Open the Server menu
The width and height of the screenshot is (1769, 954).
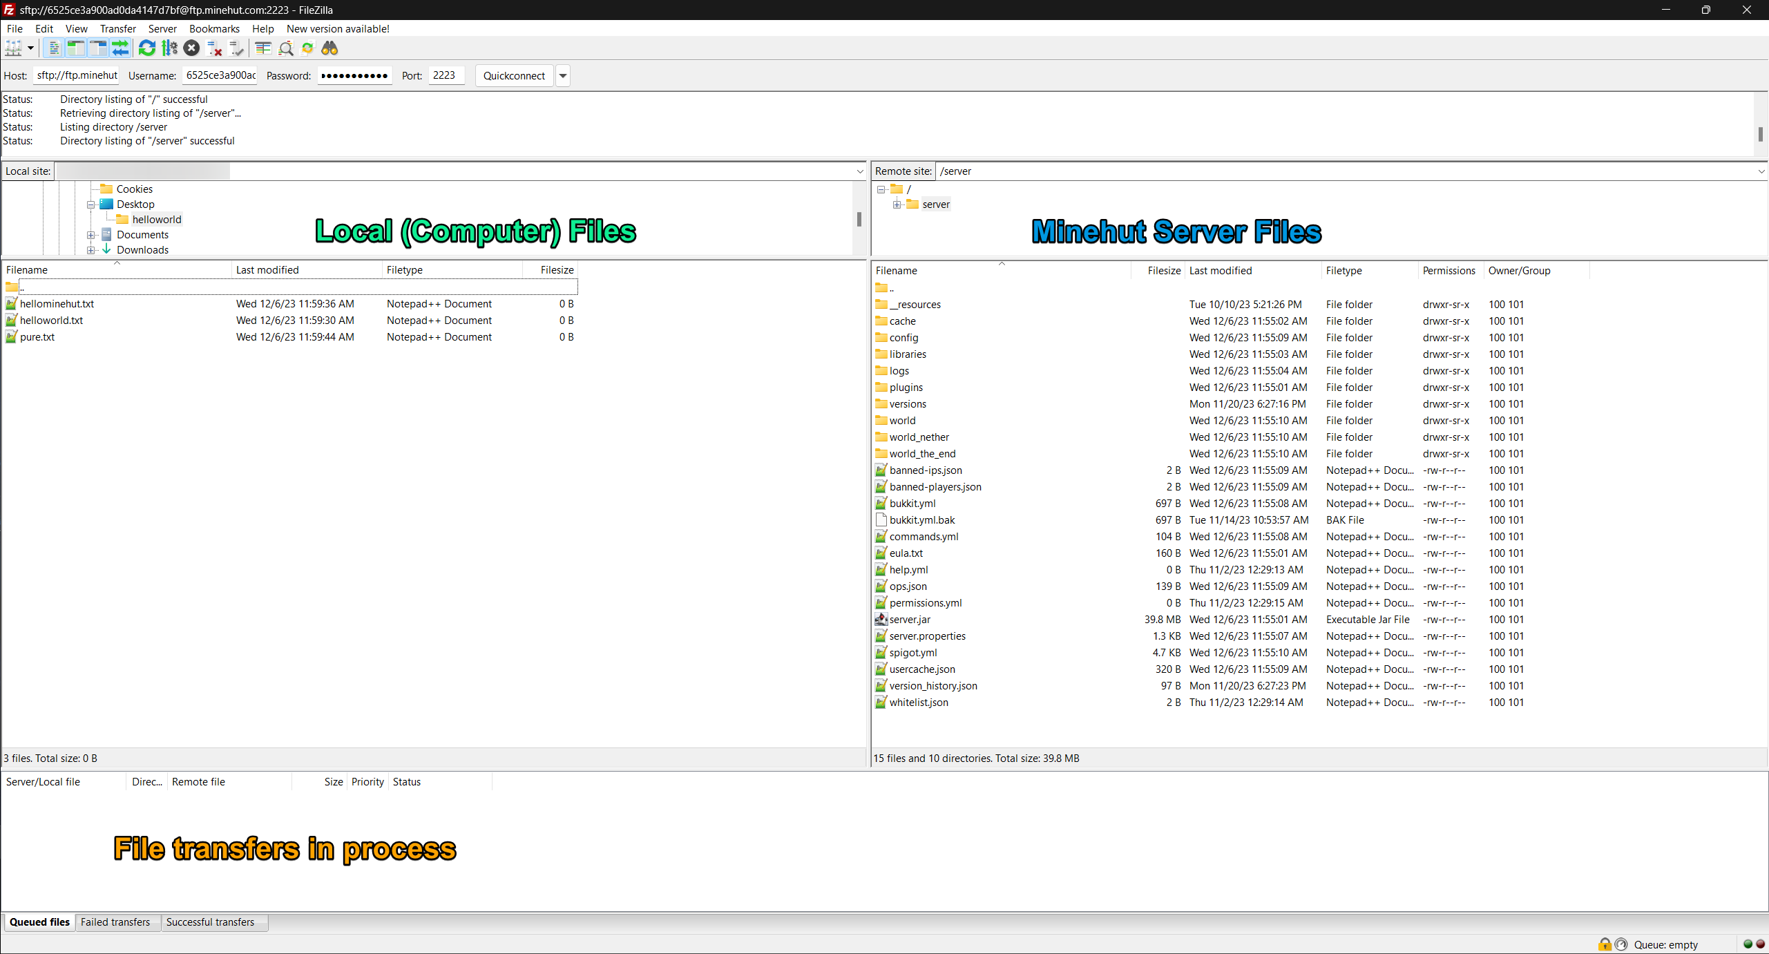[x=162, y=29]
